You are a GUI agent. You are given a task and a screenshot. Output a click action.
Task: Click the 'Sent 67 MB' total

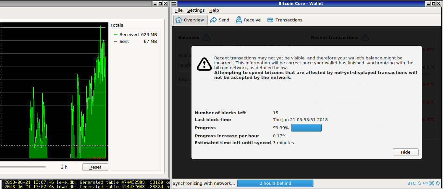coord(138,41)
